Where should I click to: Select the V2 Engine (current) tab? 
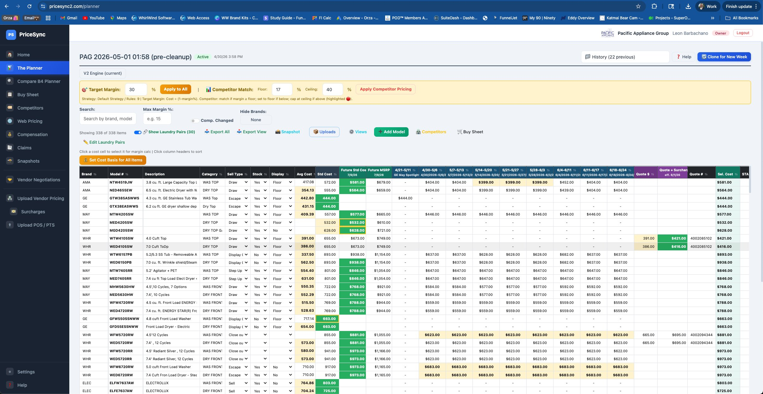click(x=103, y=73)
